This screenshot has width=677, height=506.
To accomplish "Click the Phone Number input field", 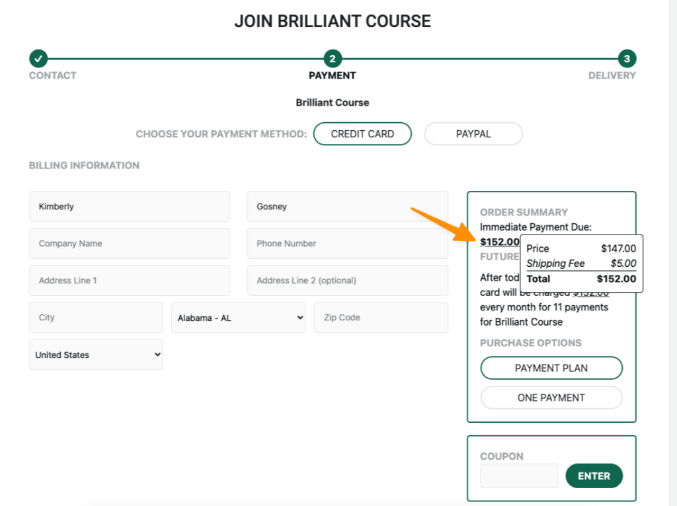I will 347,243.
